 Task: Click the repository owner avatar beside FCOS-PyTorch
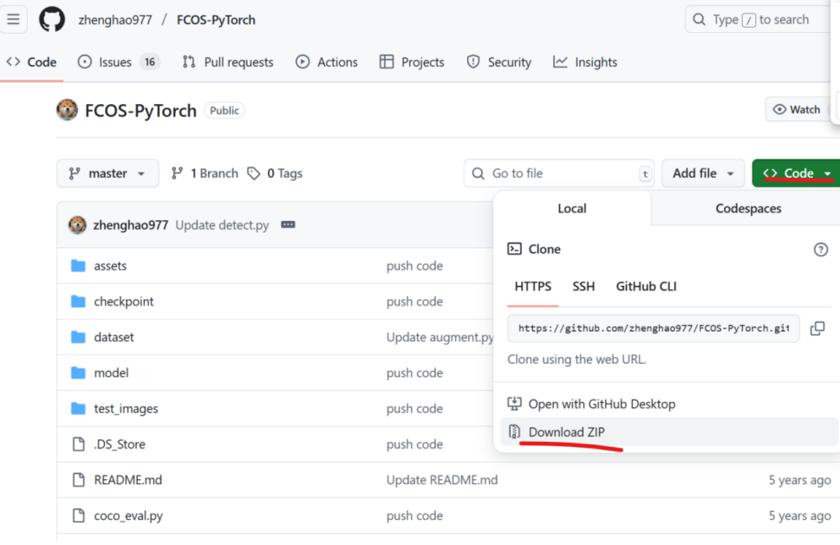coord(67,110)
